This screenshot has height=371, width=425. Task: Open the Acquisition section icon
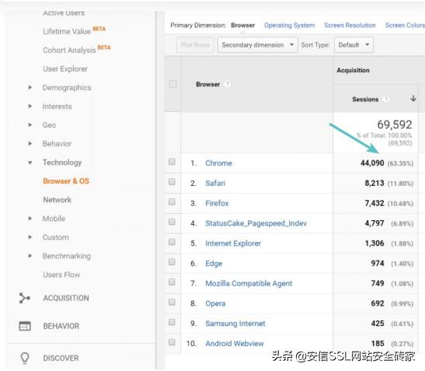click(25, 298)
